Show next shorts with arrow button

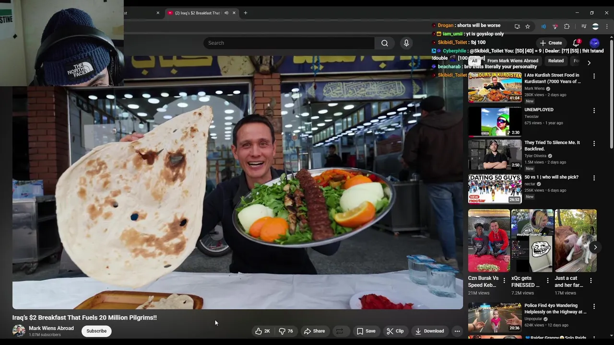[x=595, y=247]
